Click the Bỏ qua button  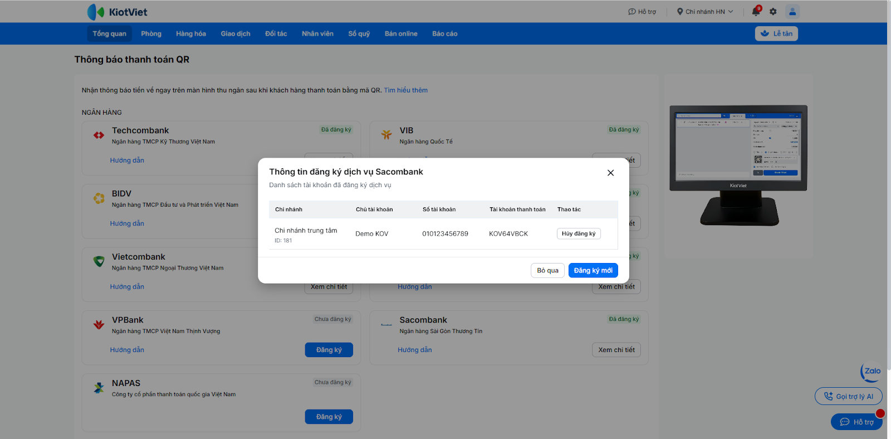(547, 270)
